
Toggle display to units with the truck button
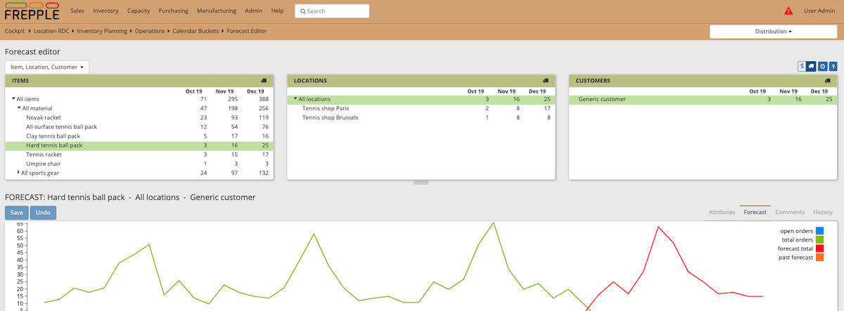pos(811,66)
